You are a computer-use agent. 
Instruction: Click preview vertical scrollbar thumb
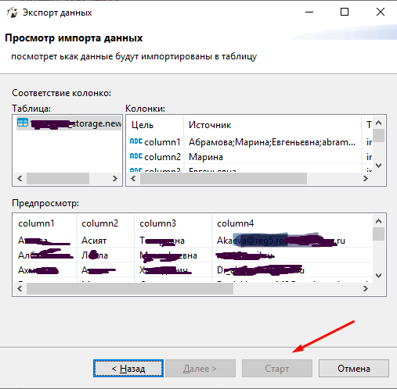(378, 234)
